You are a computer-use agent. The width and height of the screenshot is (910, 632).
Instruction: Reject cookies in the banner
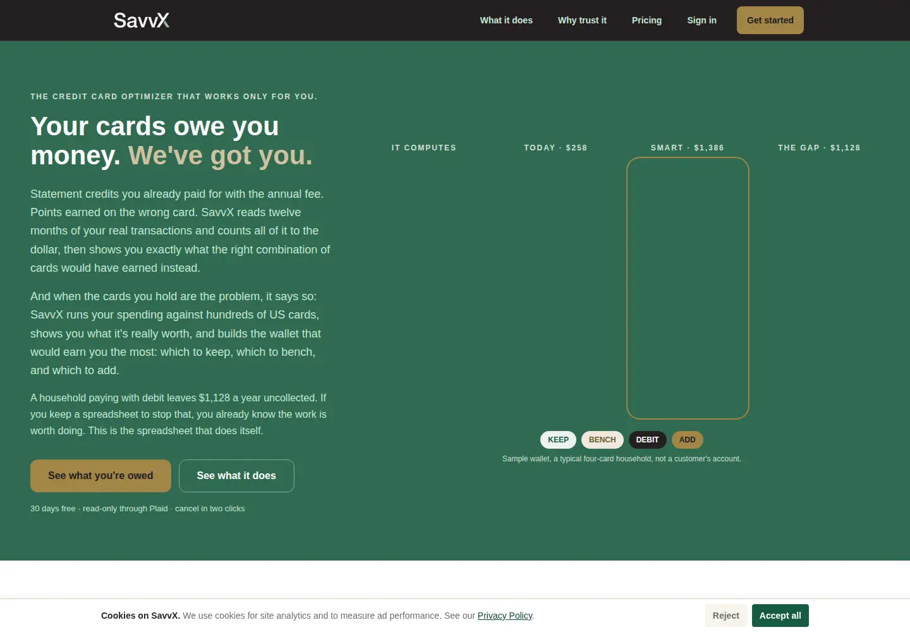click(x=725, y=616)
